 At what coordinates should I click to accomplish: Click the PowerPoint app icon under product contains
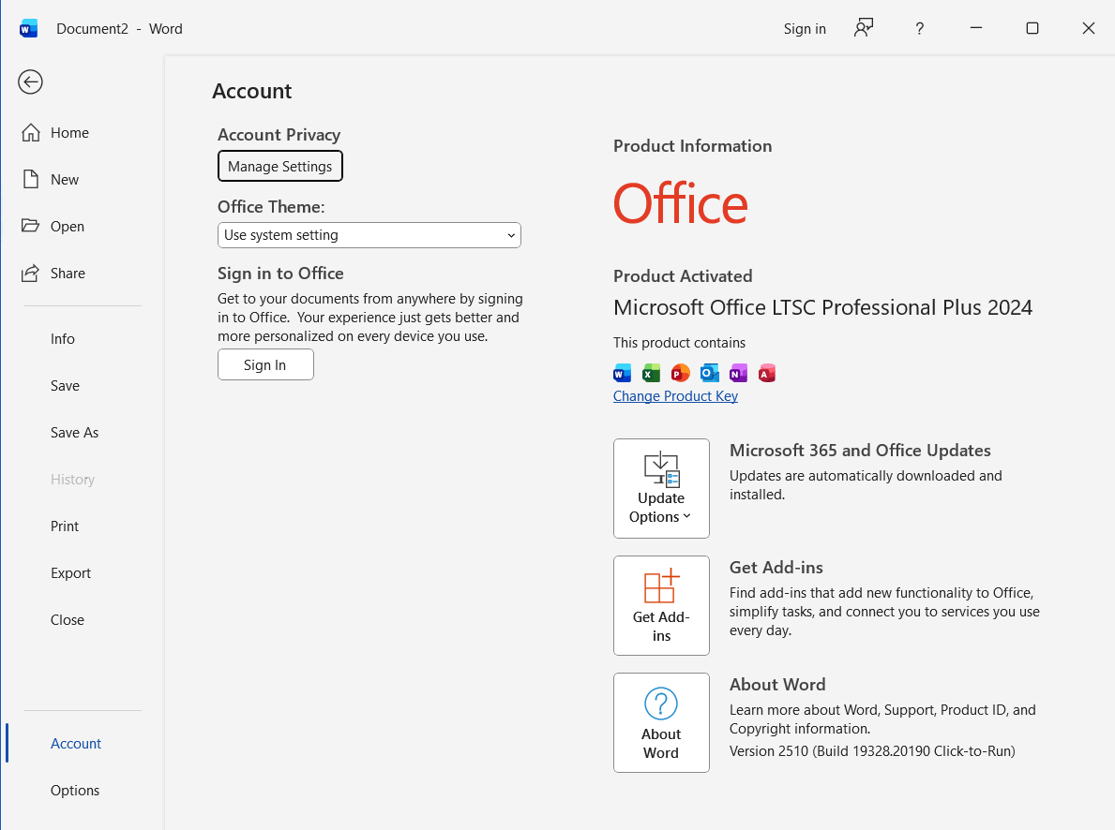(x=681, y=373)
